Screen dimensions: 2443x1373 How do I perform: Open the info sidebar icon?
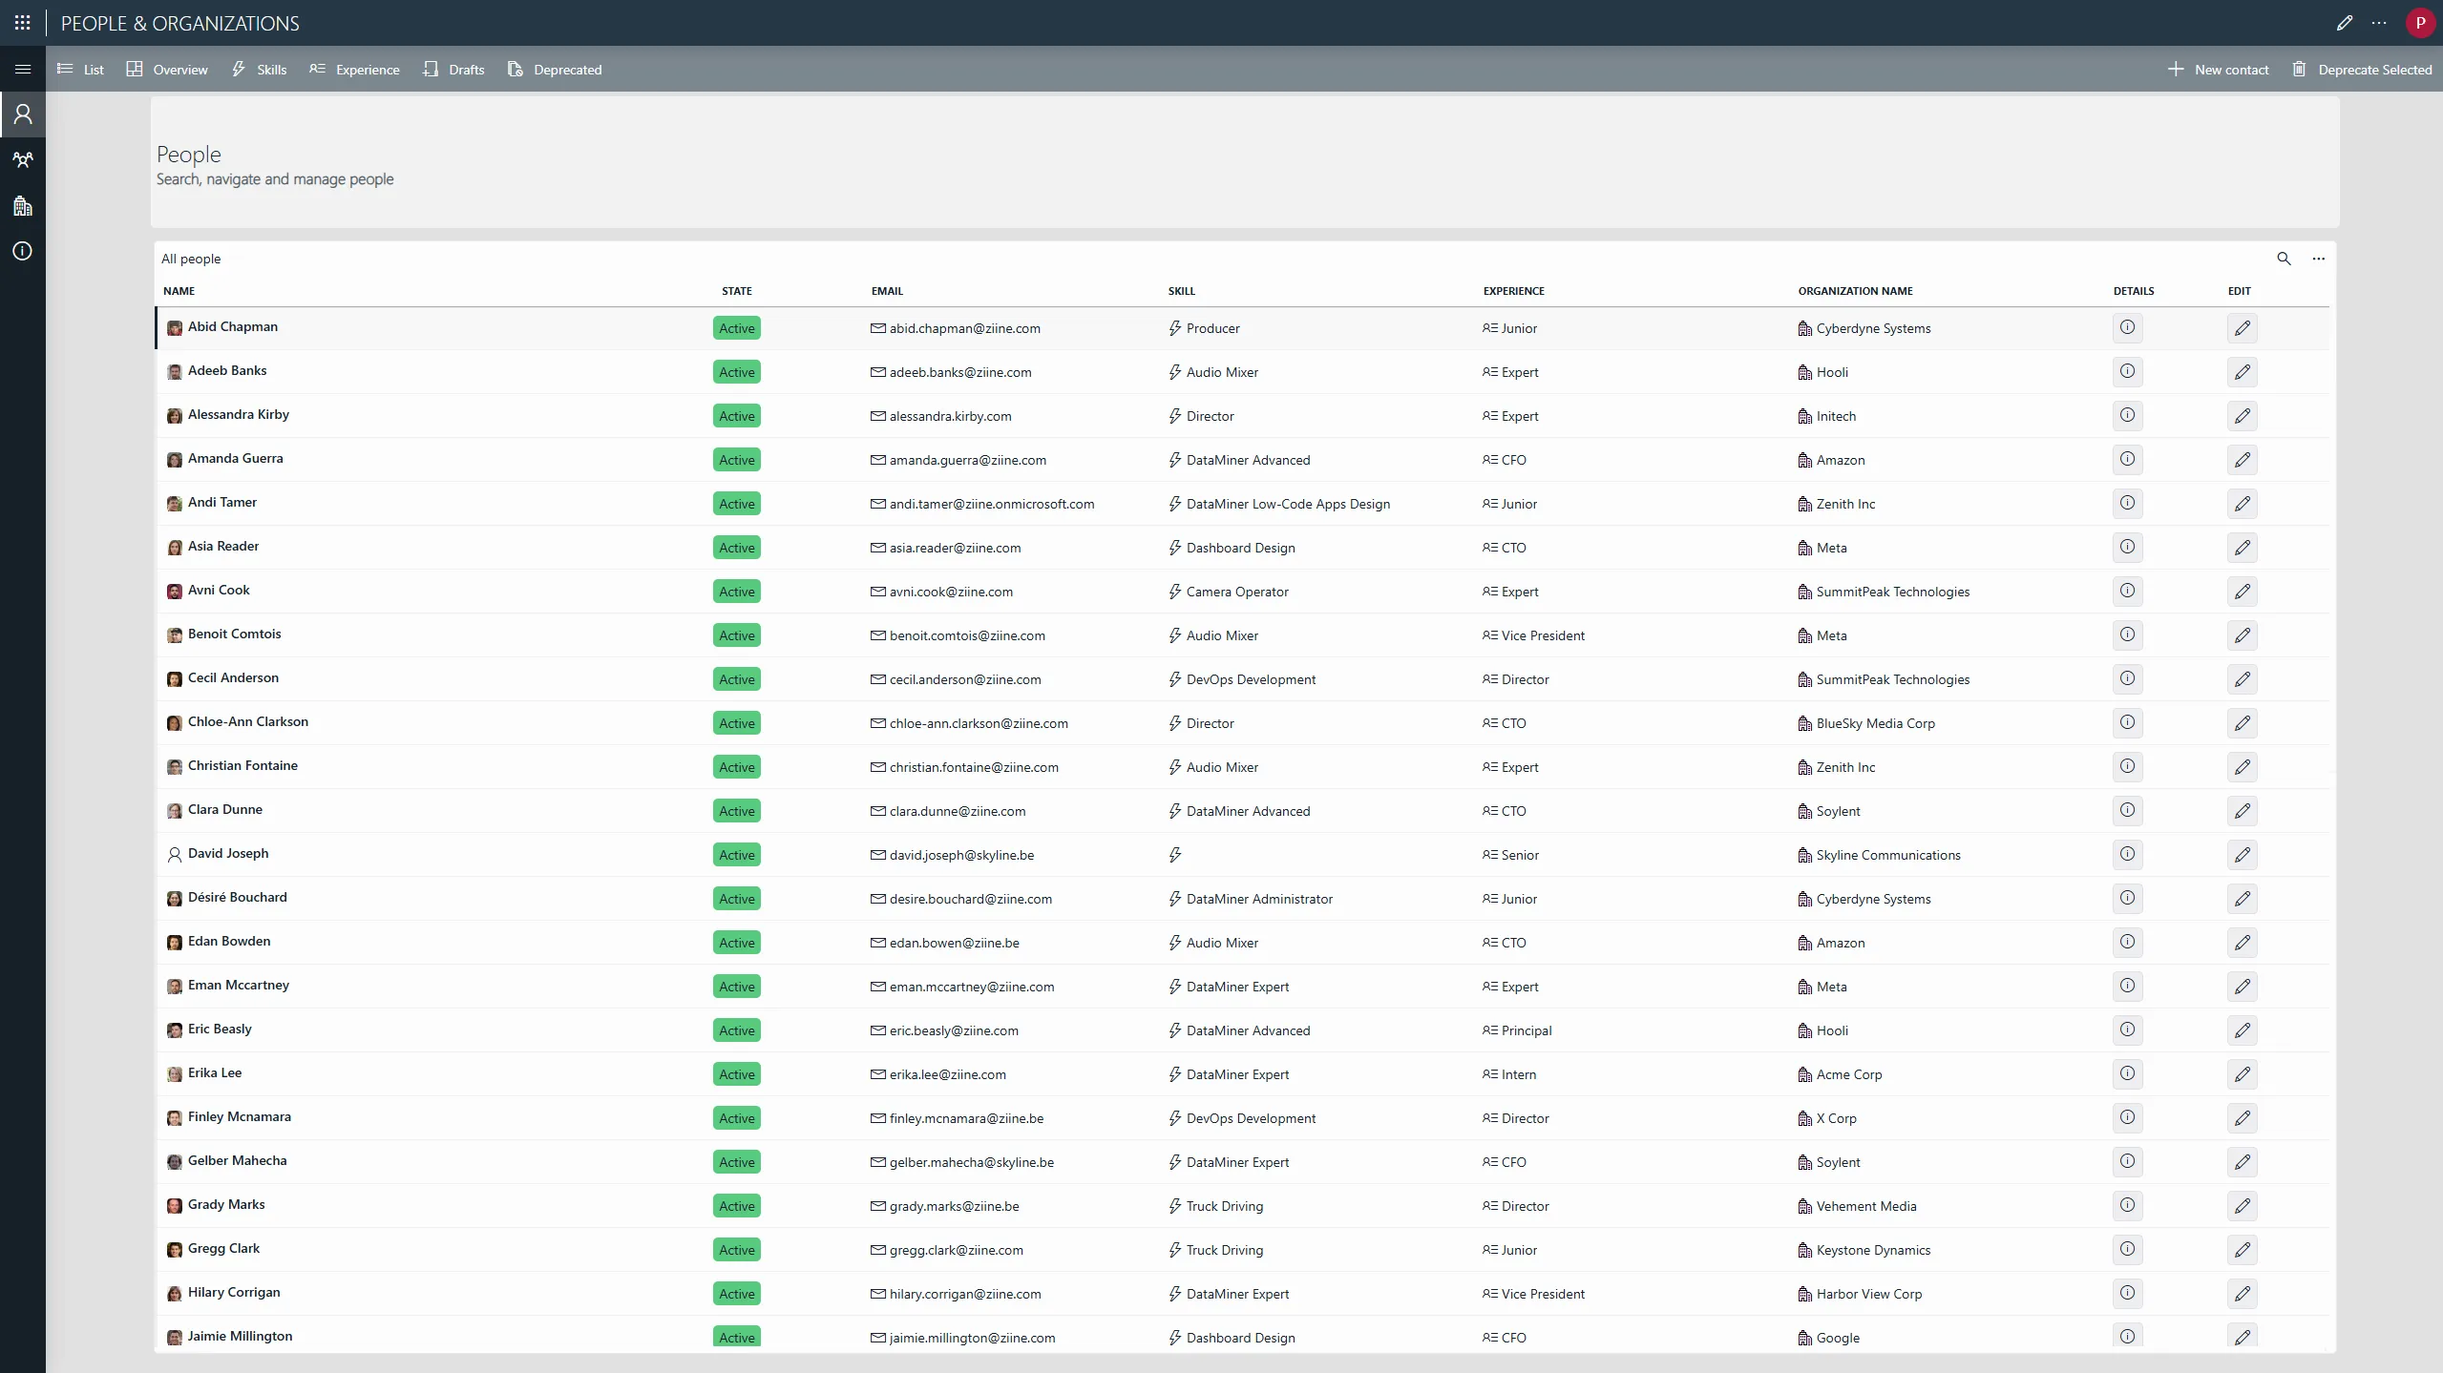click(x=23, y=251)
